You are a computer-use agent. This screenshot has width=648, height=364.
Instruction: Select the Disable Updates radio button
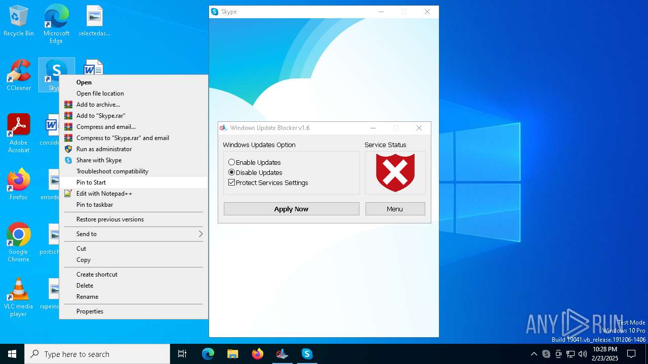[x=232, y=172]
